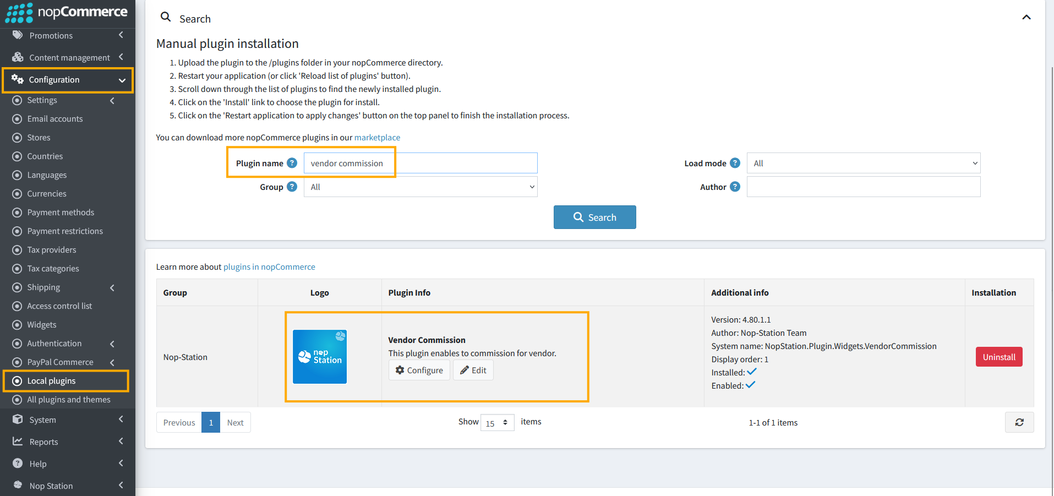The image size is (1054, 496).
Task: Expand the Content management arrow
Action: coord(121,57)
